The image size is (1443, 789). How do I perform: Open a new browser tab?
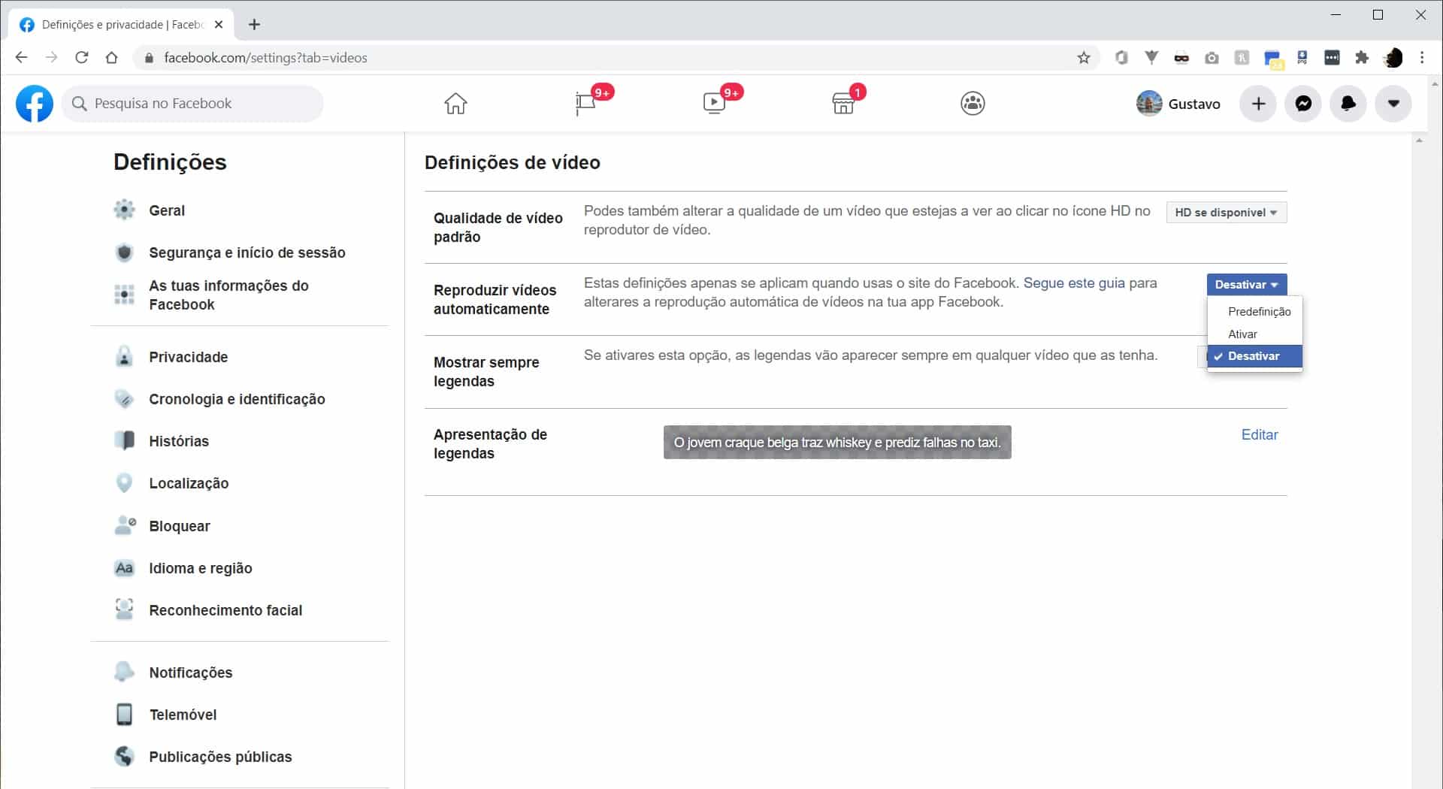point(255,25)
